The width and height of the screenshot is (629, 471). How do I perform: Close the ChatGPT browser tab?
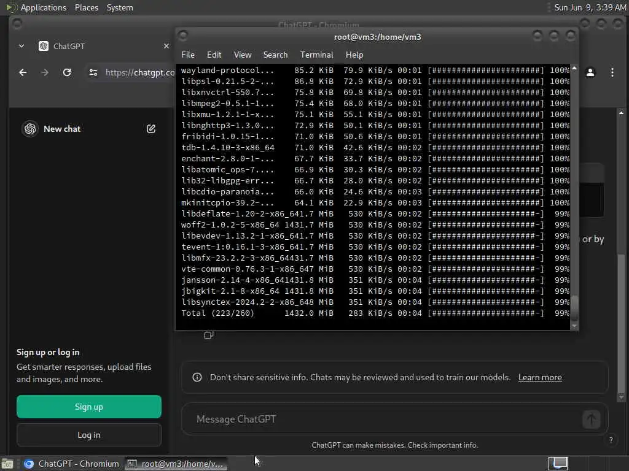click(166, 46)
